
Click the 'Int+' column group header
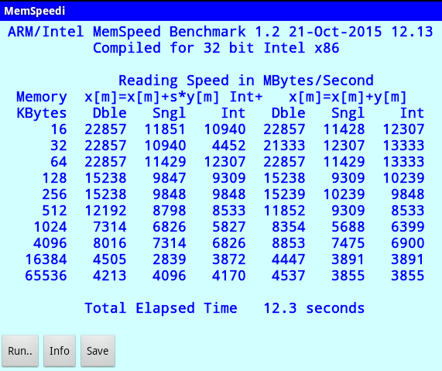coord(246,97)
